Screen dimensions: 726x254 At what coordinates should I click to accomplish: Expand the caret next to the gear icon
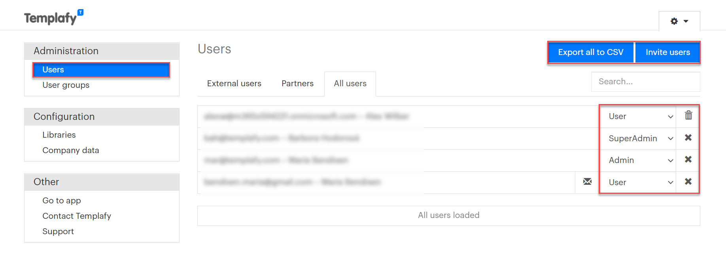click(x=686, y=22)
